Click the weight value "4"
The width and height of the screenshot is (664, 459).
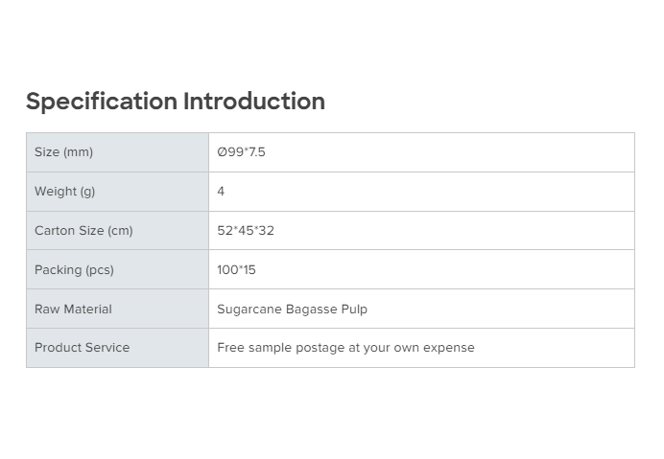pyautogui.click(x=221, y=192)
